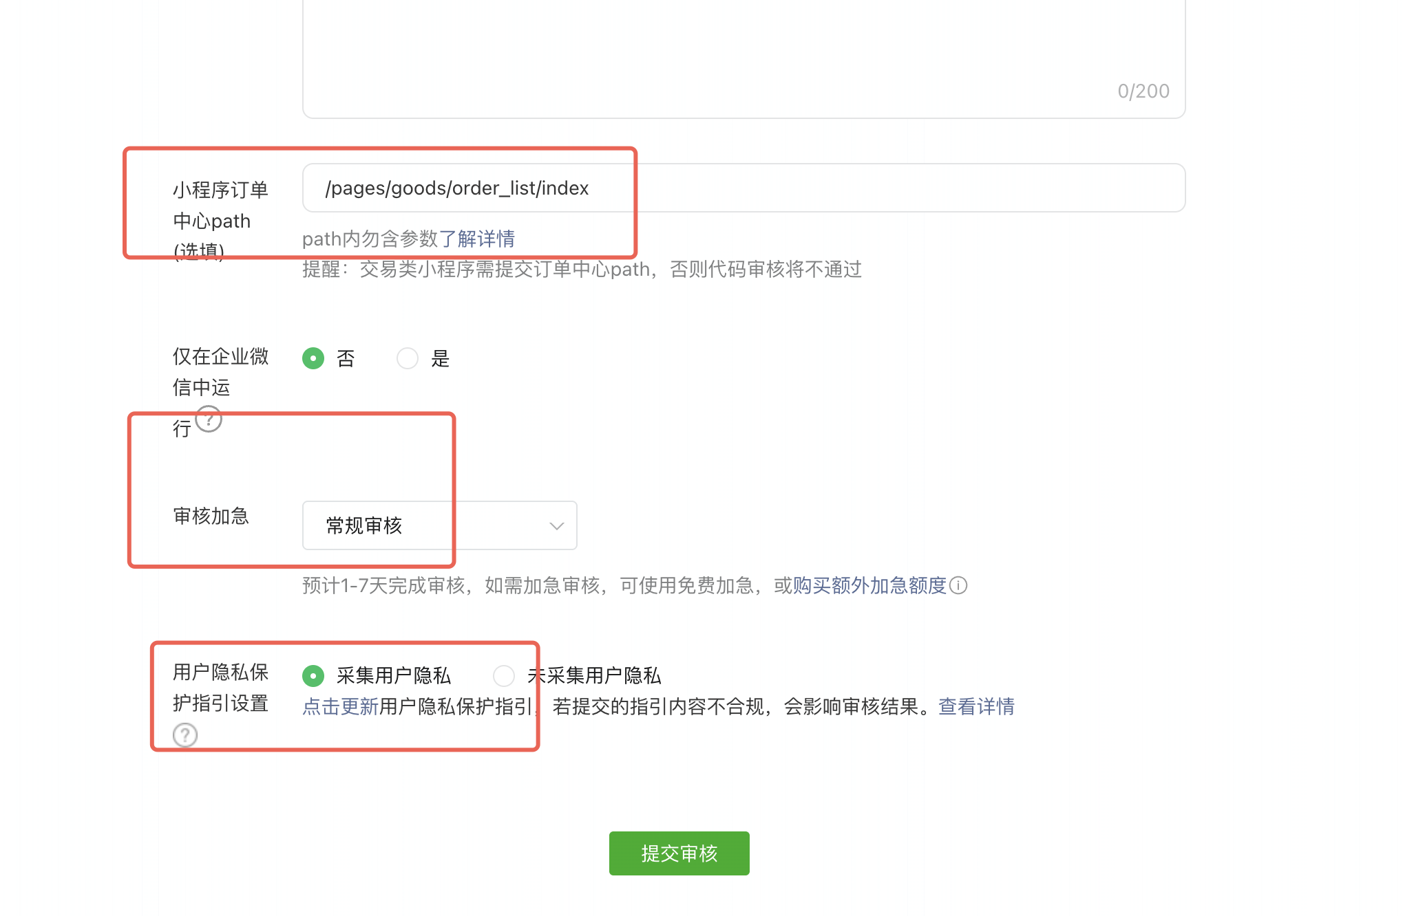
Task: Click 审核加急 field label
Action: click(x=211, y=516)
